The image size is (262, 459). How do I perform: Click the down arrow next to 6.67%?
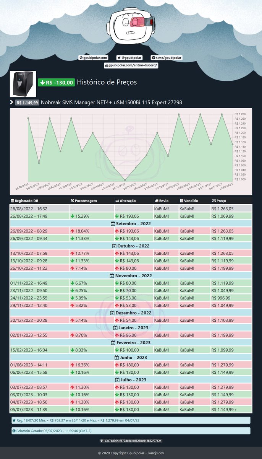pyautogui.click(x=72, y=283)
